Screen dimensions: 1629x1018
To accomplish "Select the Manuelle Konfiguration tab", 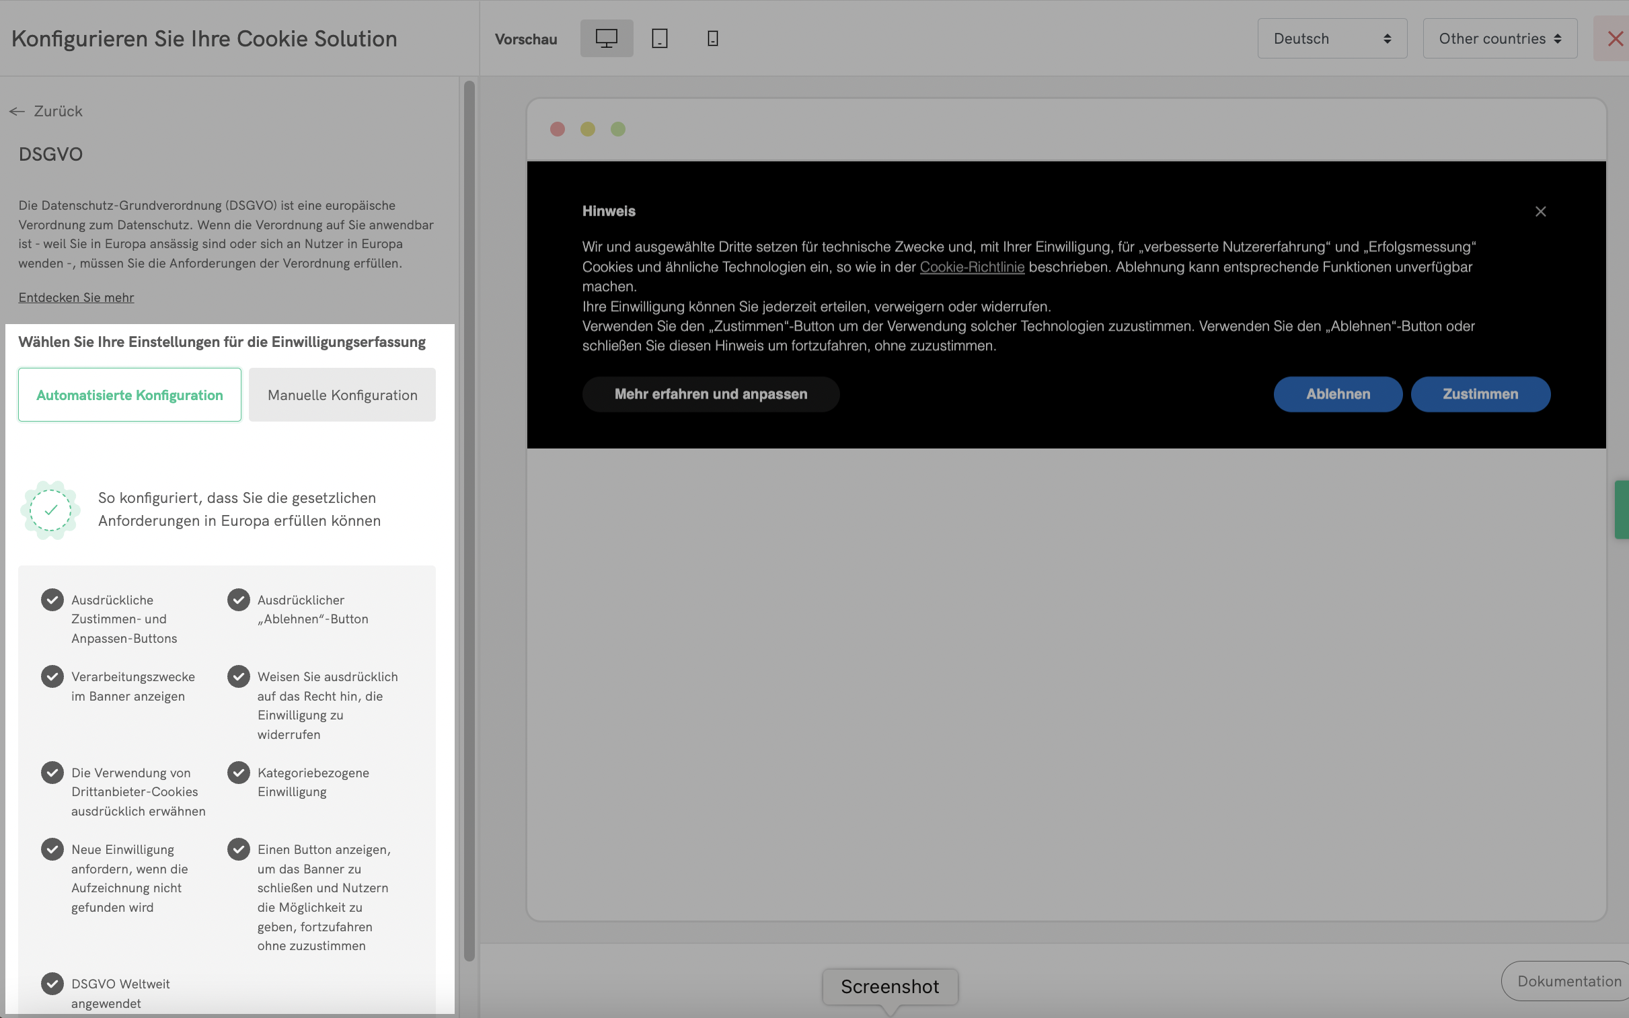I will click(x=342, y=395).
